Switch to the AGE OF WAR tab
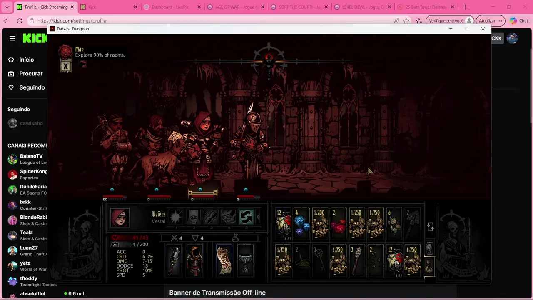The height and width of the screenshot is (300, 533). pos(235,7)
